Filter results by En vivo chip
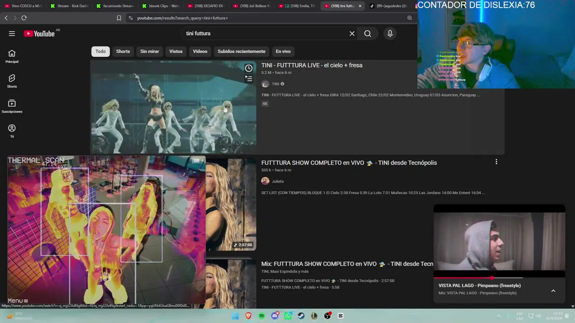Screen dimensions: 575x323 [283, 51]
